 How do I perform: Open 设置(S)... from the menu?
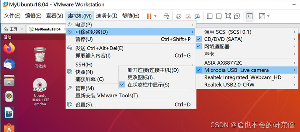(131, 105)
